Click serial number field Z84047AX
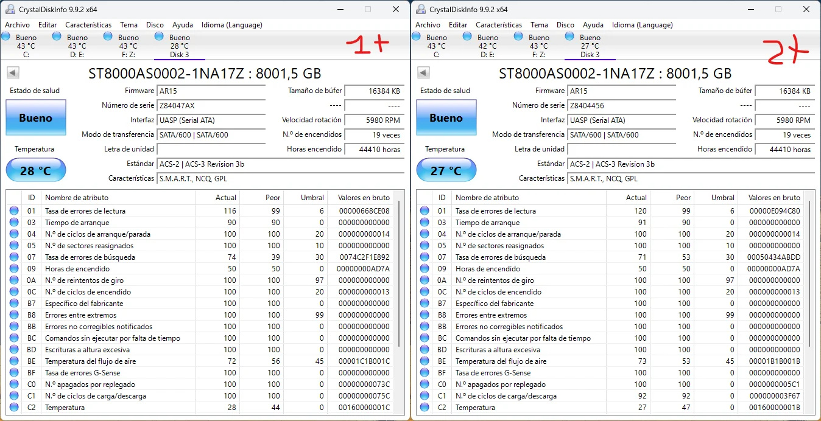Viewport: 821px width, 421px height. tap(211, 105)
